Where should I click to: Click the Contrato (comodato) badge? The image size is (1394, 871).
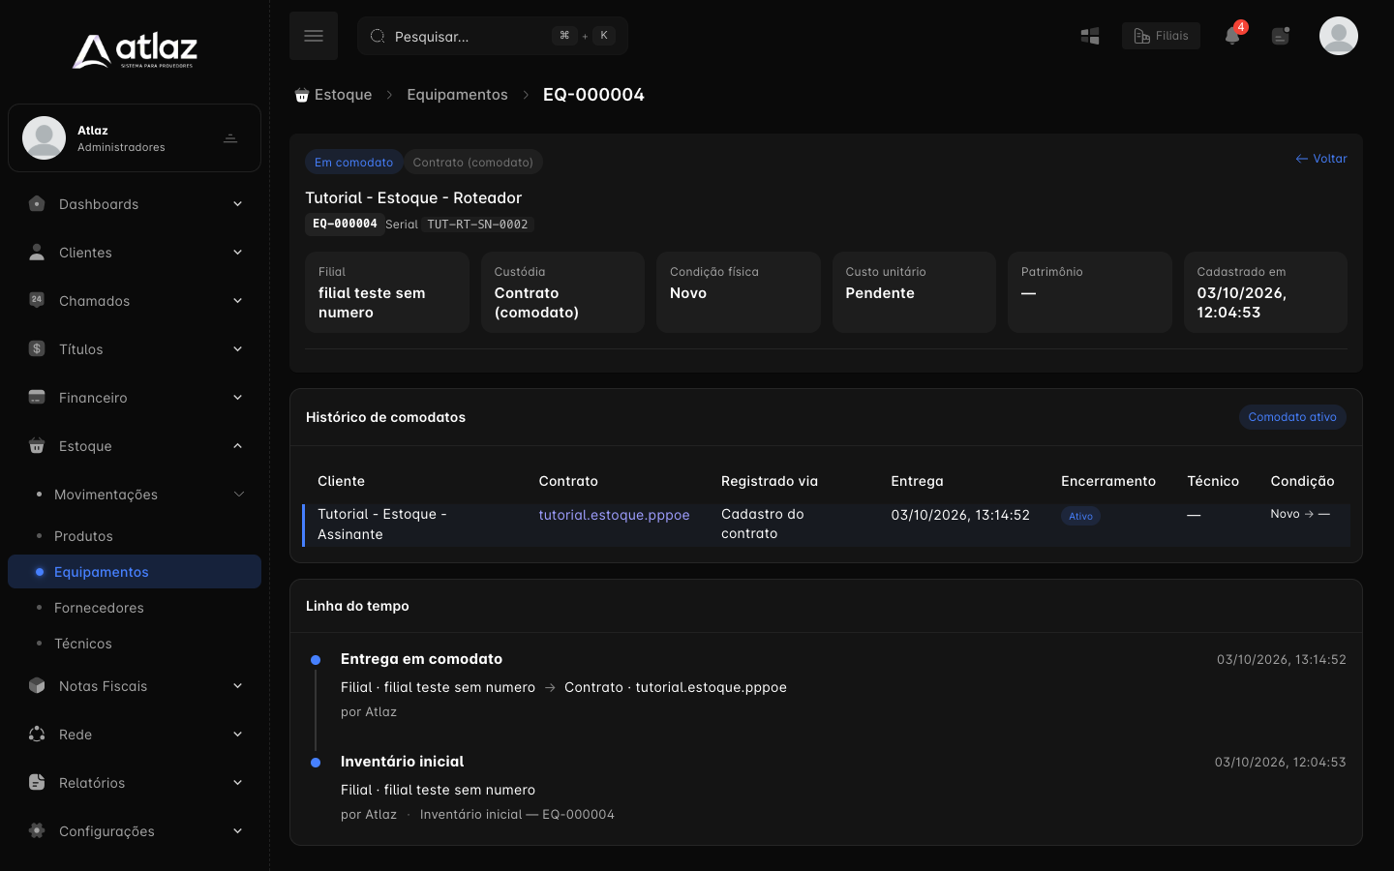tap(473, 163)
